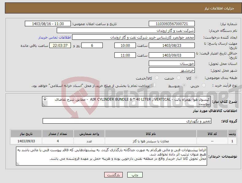Click the buyer notes textarea
242x183 pixels.
click(x=111, y=156)
